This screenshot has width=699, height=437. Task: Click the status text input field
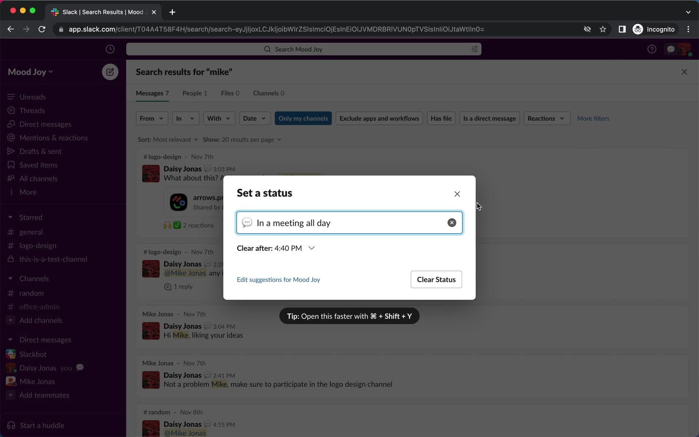click(x=349, y=223)
